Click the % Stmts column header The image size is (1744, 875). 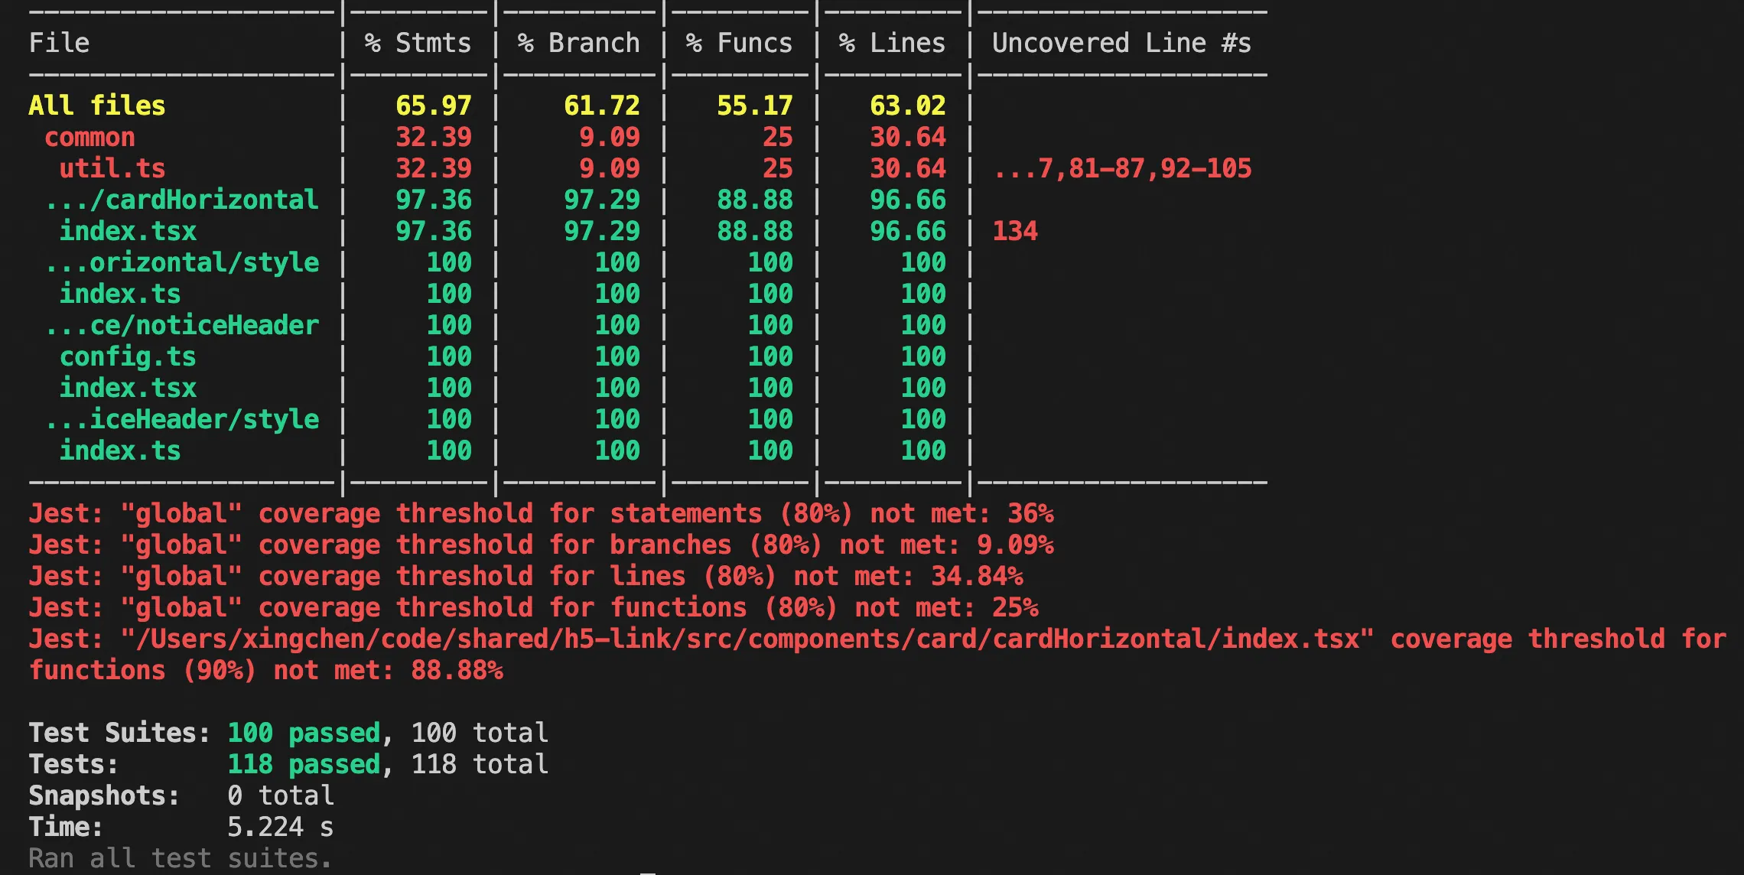[418, 43]
